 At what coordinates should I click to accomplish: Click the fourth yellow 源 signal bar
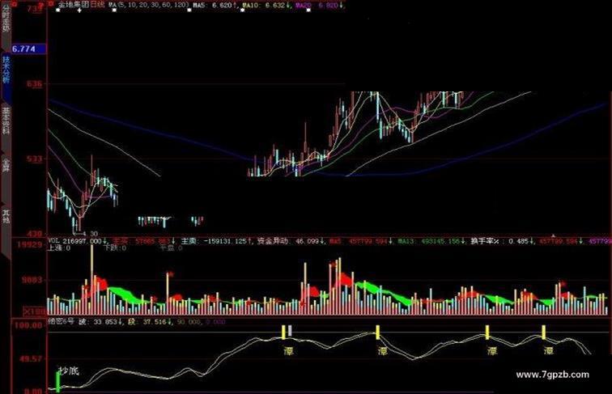tap(544, 332)
